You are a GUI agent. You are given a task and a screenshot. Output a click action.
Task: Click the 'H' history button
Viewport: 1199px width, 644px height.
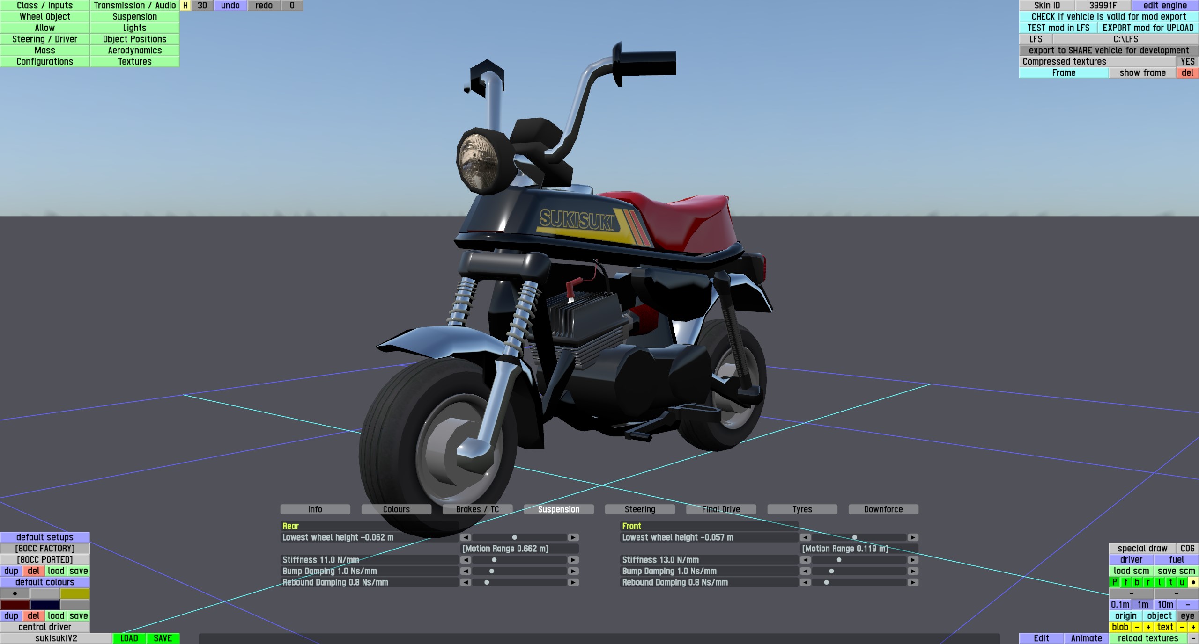[x=185, y=6]
